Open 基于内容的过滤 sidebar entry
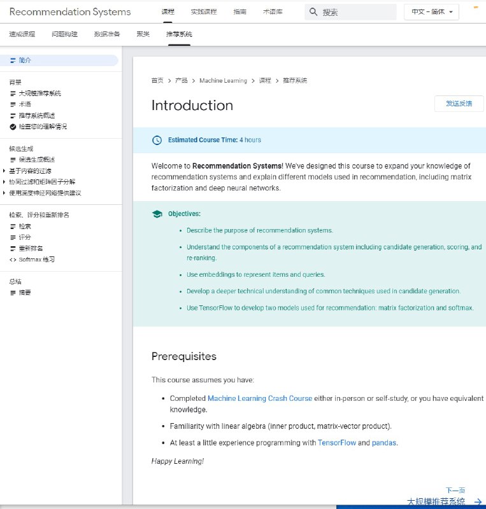Viewport: 486px width, 509px height. [x=30, y=171]
